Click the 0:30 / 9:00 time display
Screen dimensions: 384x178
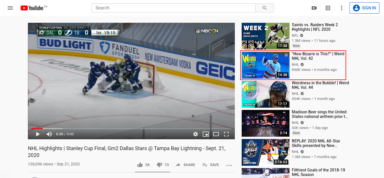65,134
